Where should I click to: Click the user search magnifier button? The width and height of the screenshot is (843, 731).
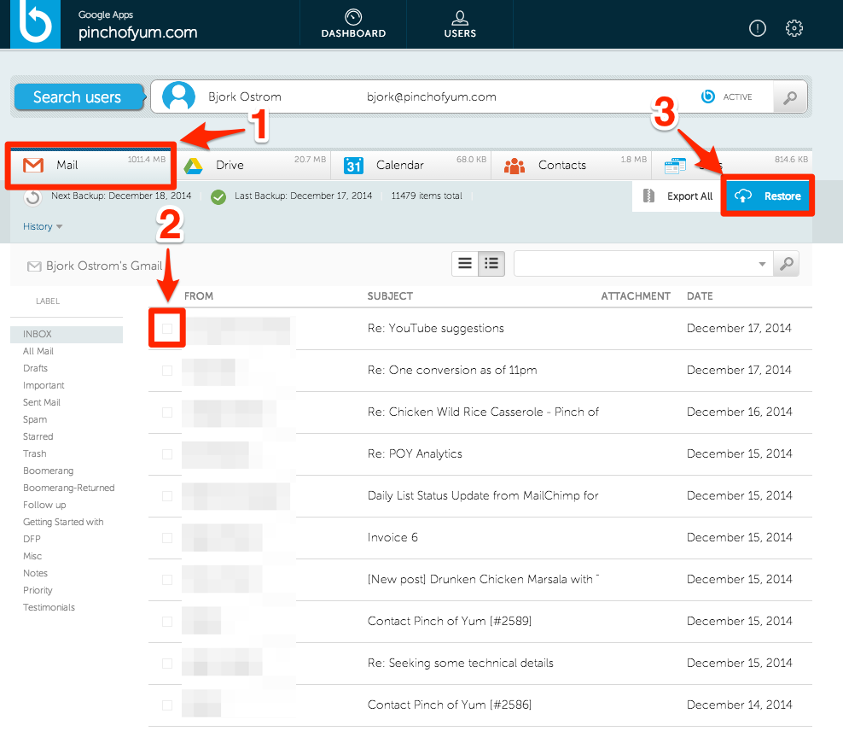(789, 97)
